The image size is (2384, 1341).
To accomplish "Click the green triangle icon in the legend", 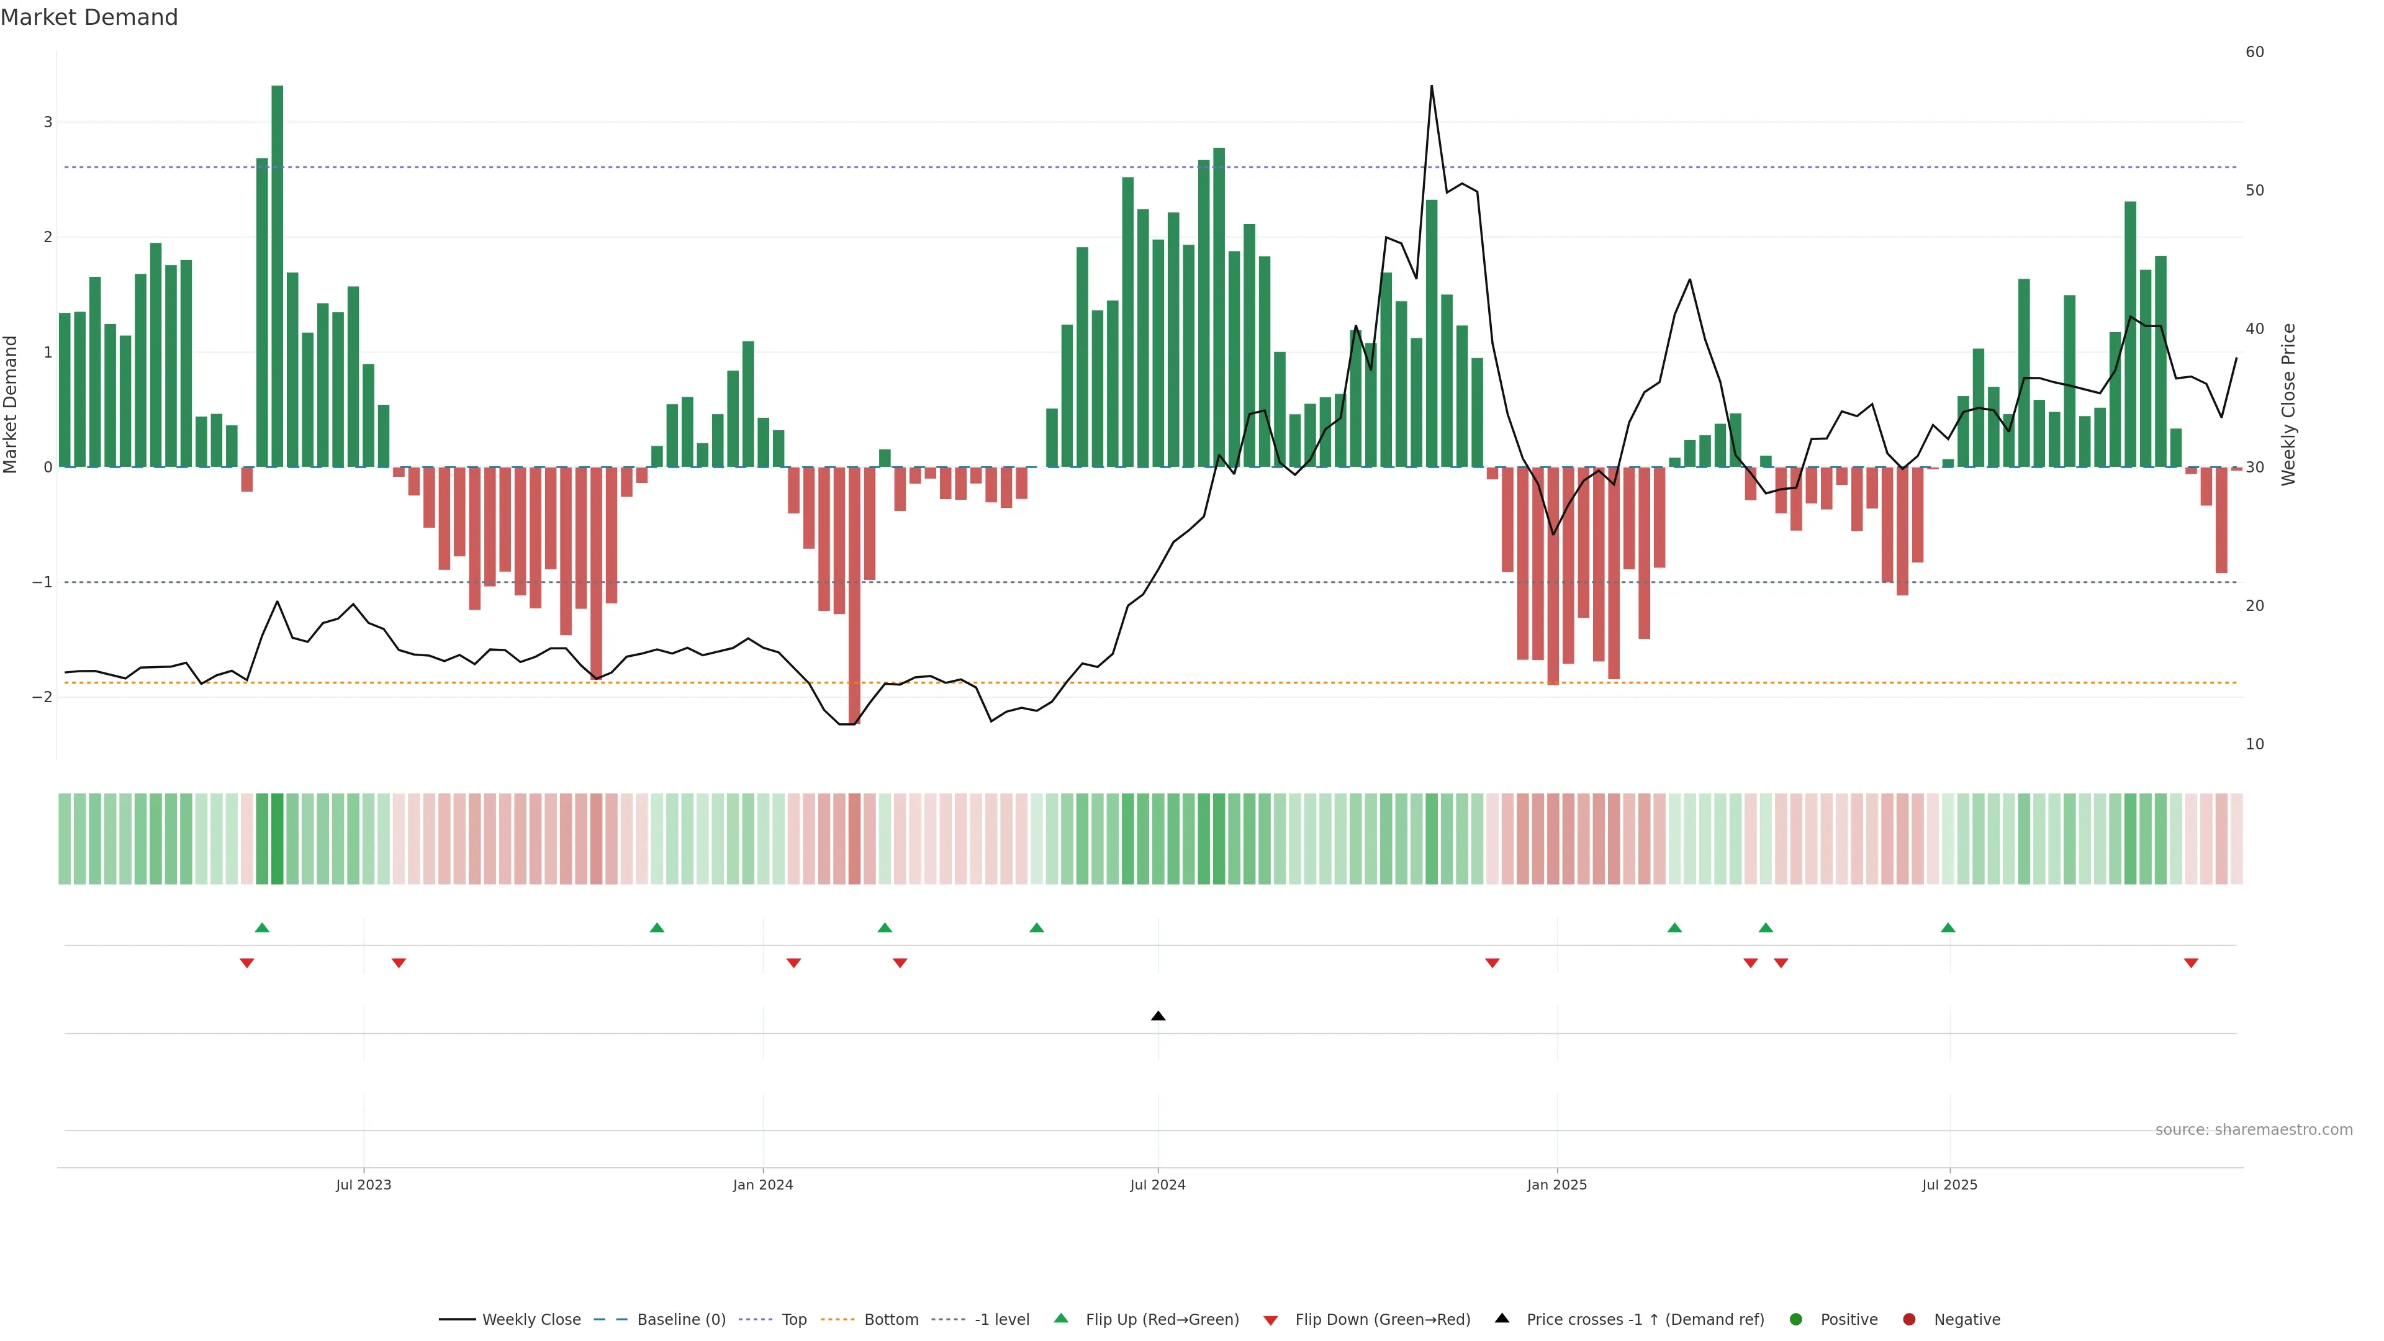I will tap(1062, 1318).
